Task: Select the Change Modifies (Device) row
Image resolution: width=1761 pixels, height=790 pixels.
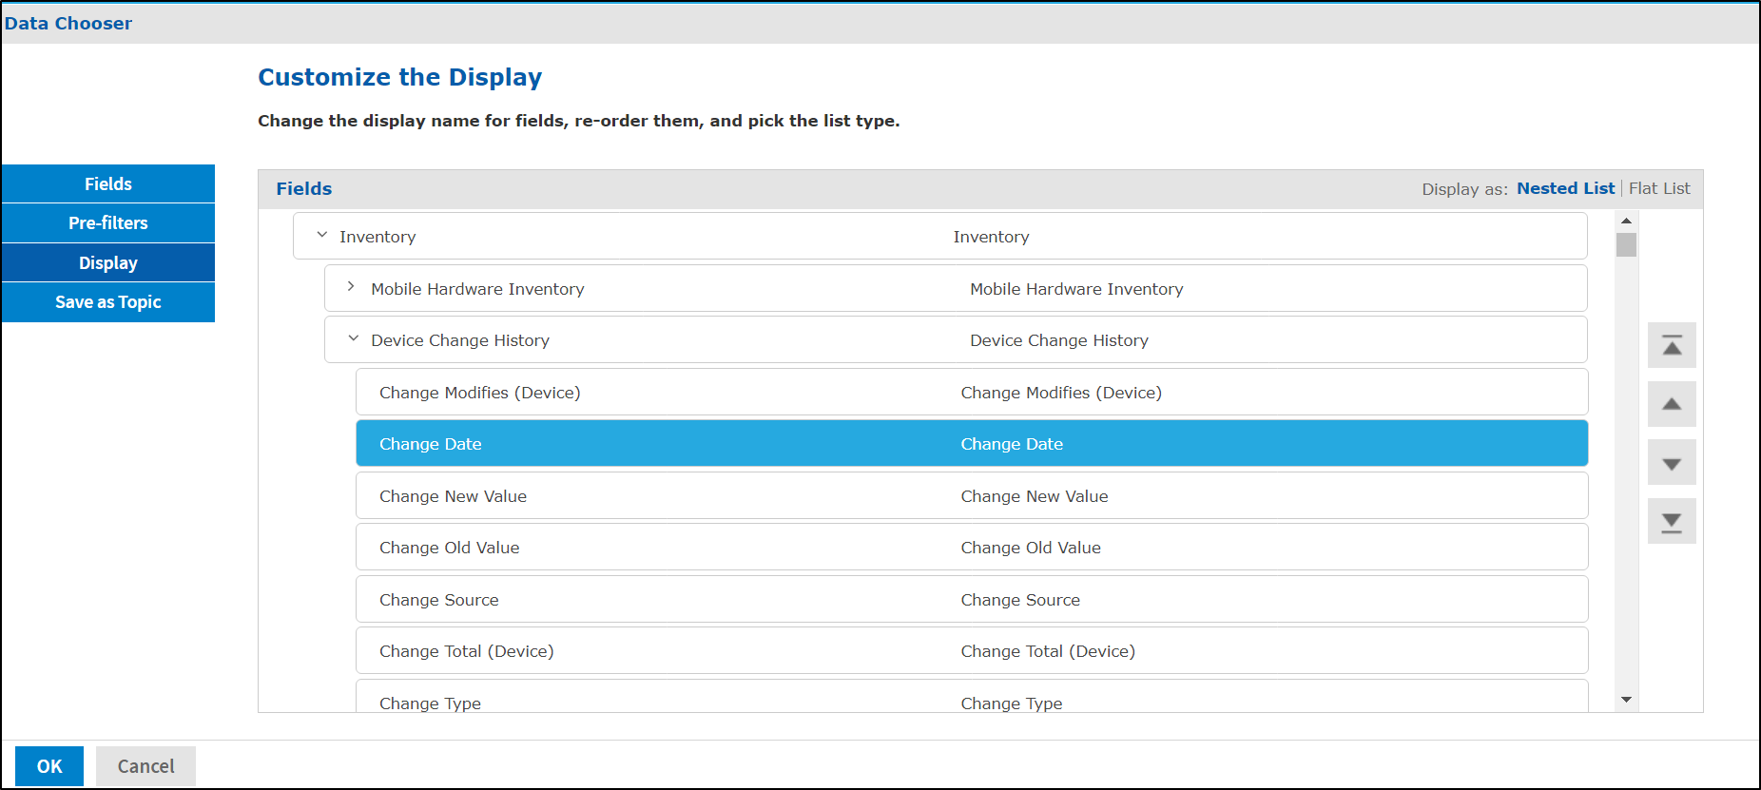Action: tap(971, 393)
